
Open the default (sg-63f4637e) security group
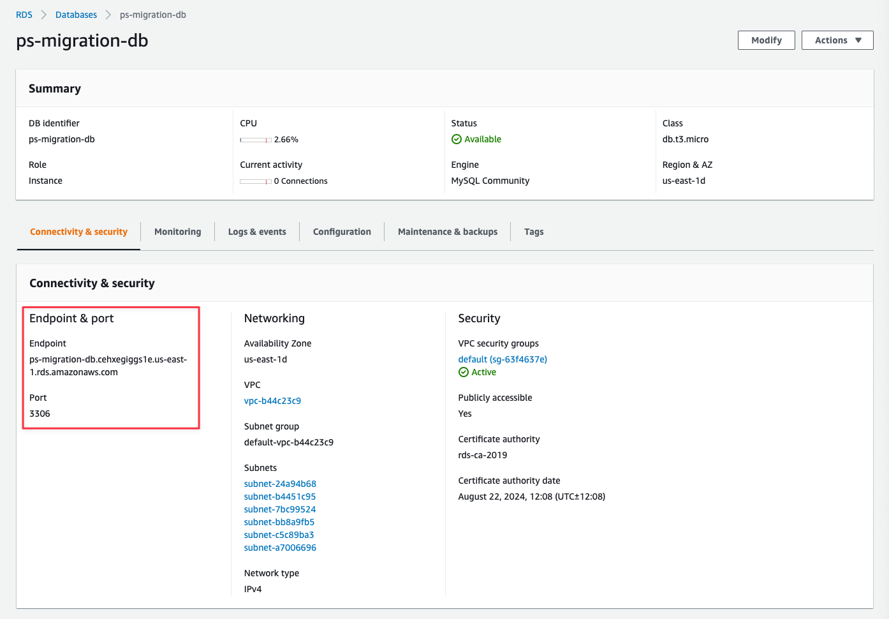click(502, 359)
